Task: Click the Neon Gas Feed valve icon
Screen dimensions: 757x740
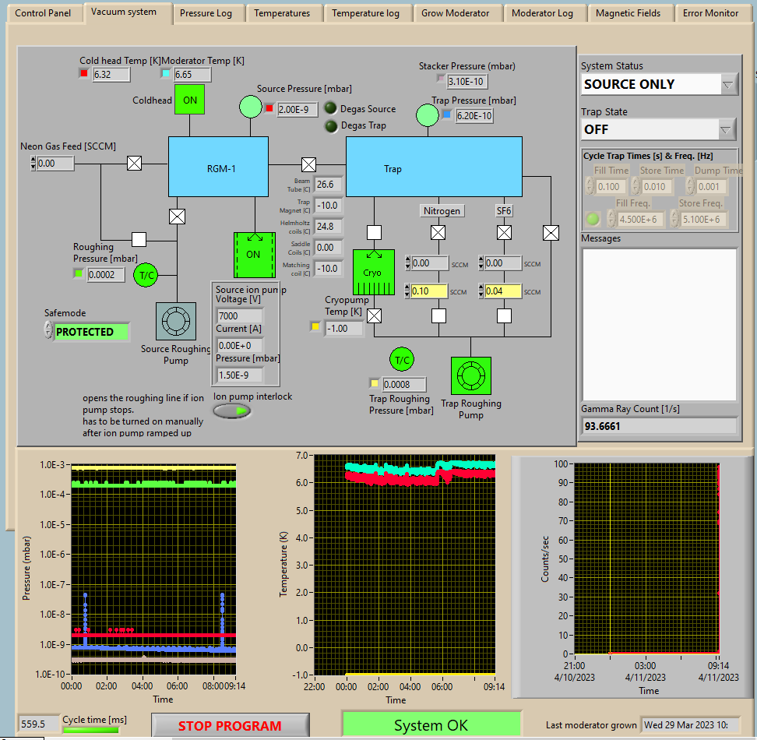Action: click(x=135, y=163)
